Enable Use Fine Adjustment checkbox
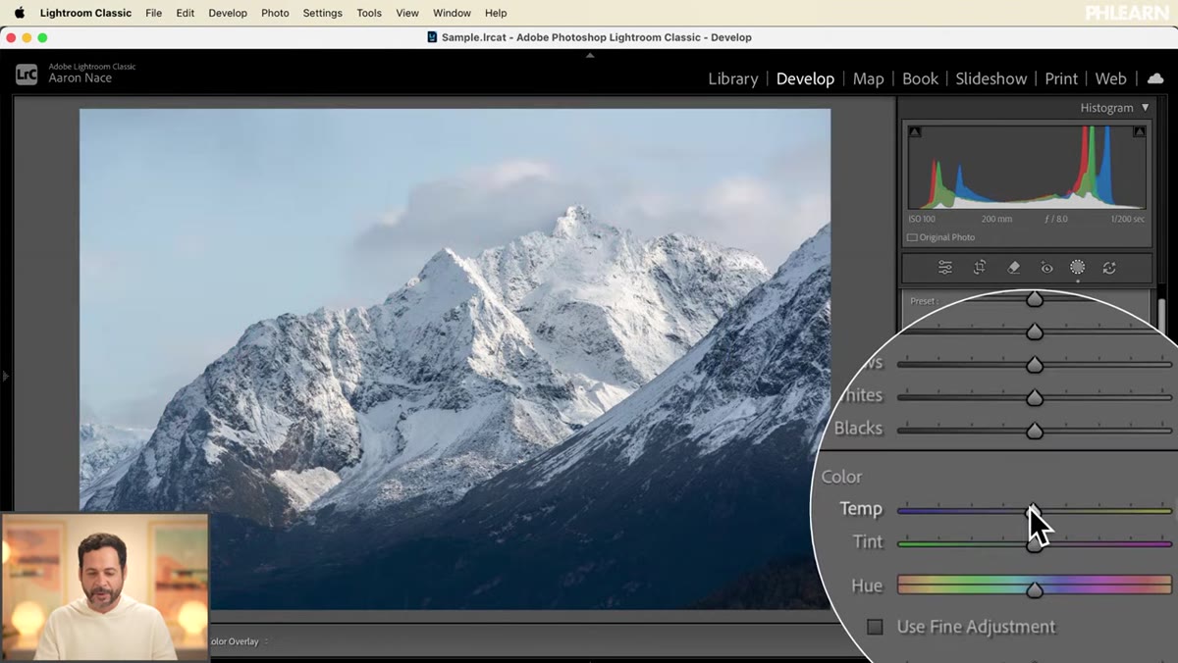The image size is (1178, 663). coord(875,627)
